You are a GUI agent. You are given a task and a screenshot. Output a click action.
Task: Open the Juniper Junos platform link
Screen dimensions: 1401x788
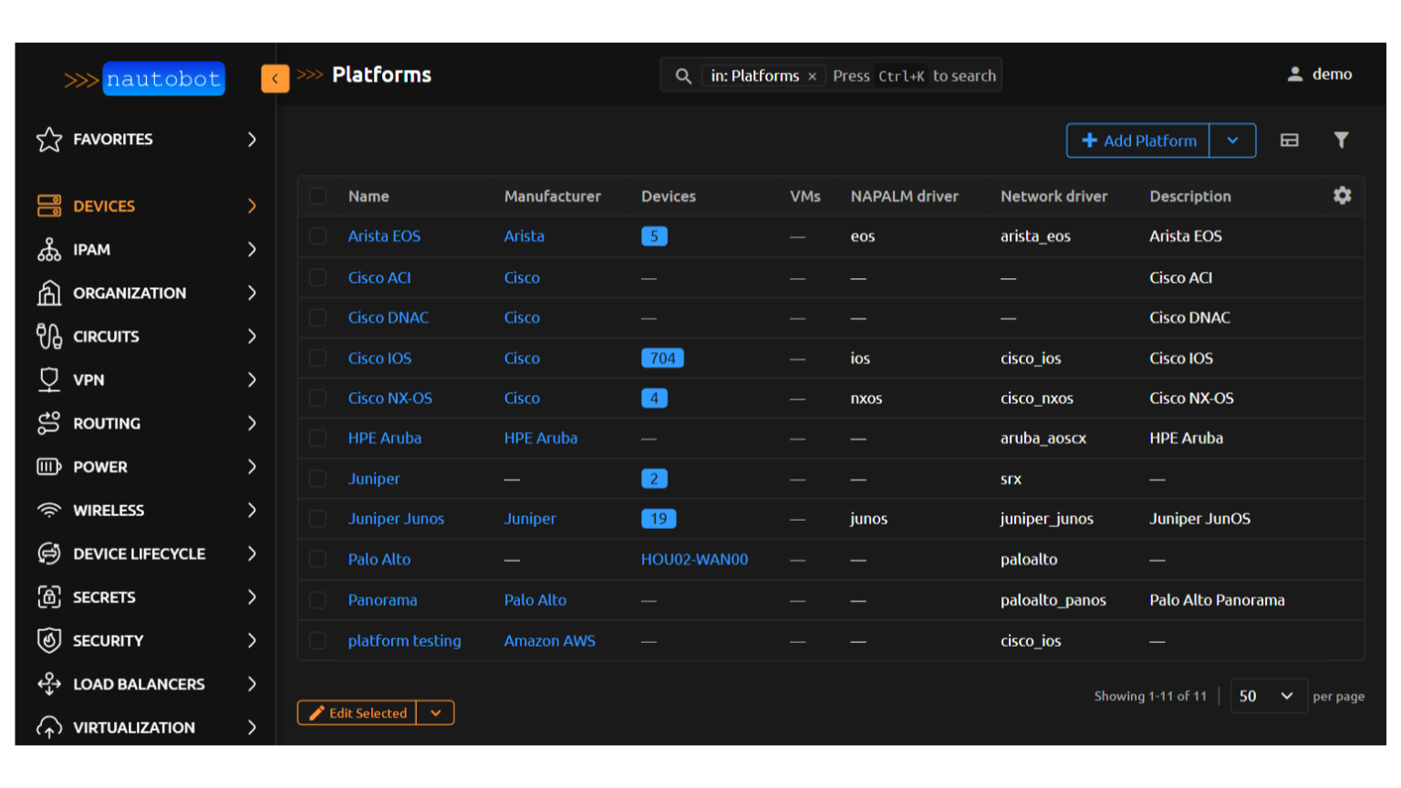click(396, 518)
